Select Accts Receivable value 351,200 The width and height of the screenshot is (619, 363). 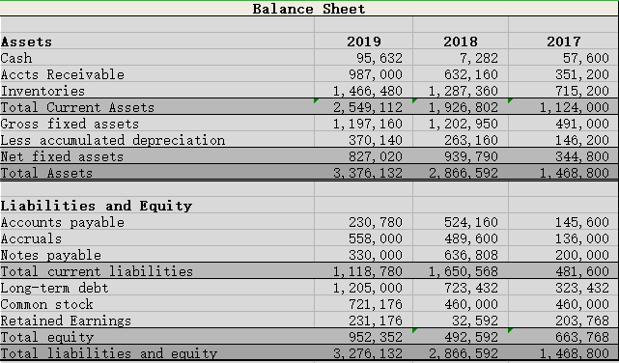582,74
